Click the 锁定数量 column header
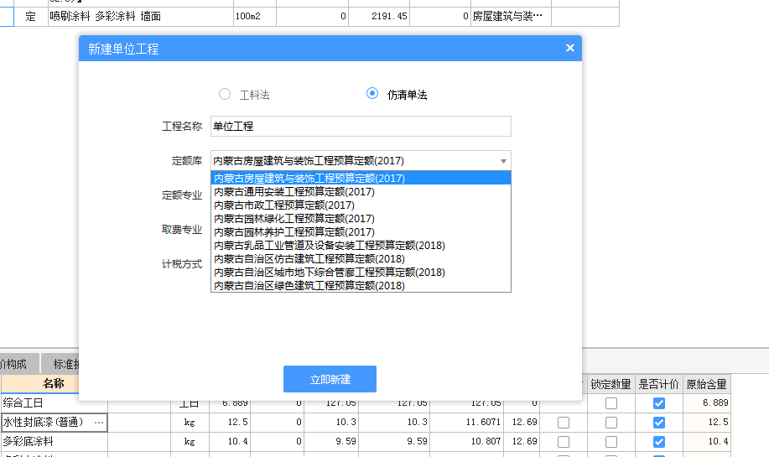Viewport: 769px width, 457px height. click(611, 384)
